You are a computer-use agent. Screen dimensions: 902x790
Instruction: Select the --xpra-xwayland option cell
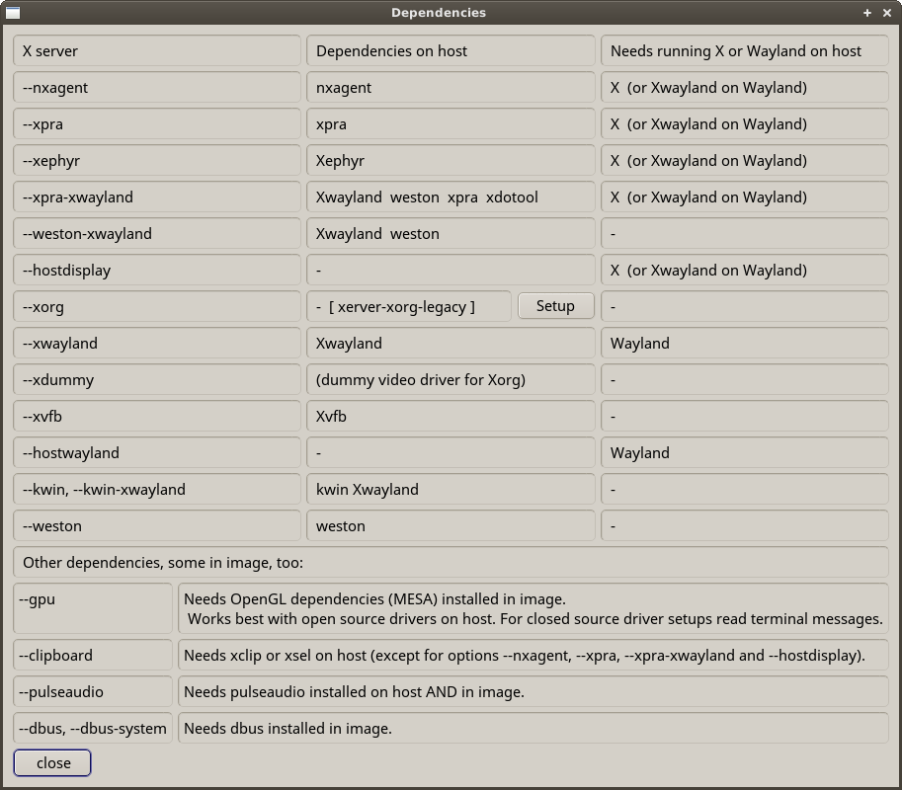[157, 197]
